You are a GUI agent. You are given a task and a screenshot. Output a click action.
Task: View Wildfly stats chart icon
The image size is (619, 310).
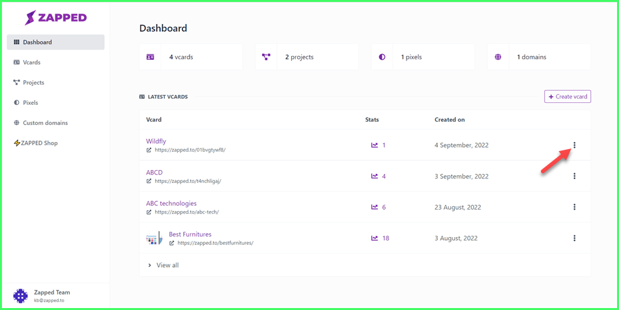pos(375,145)
